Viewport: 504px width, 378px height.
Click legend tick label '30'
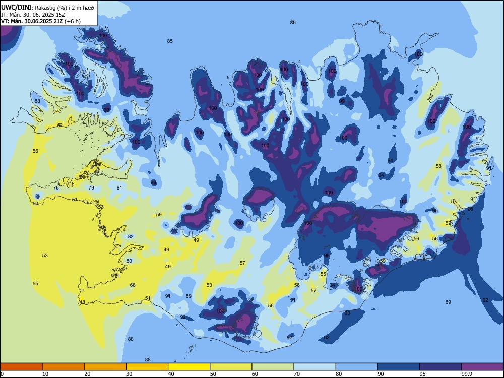pos(129,374)
